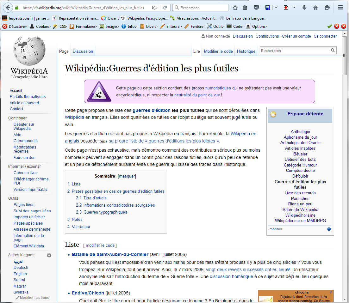
Task: Open the Firefox hamburger menu
Action: 340,8
